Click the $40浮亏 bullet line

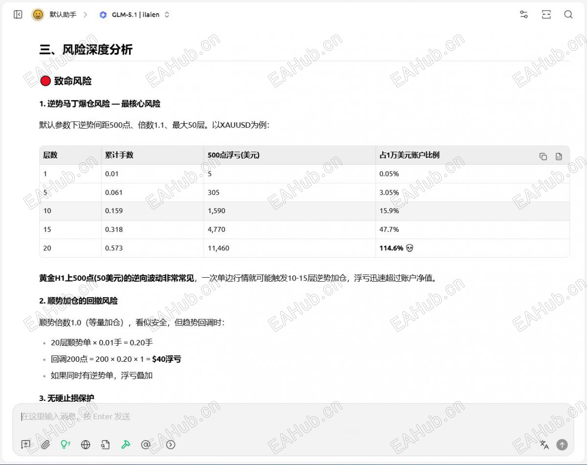click(116, 359)
